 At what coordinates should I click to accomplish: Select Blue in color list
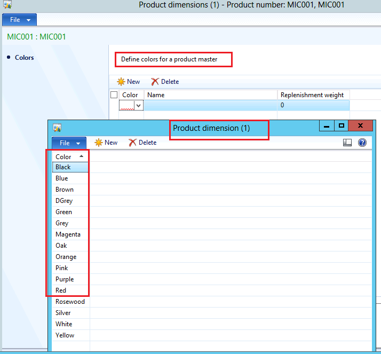pyautogui.click(x=70, y=178)
